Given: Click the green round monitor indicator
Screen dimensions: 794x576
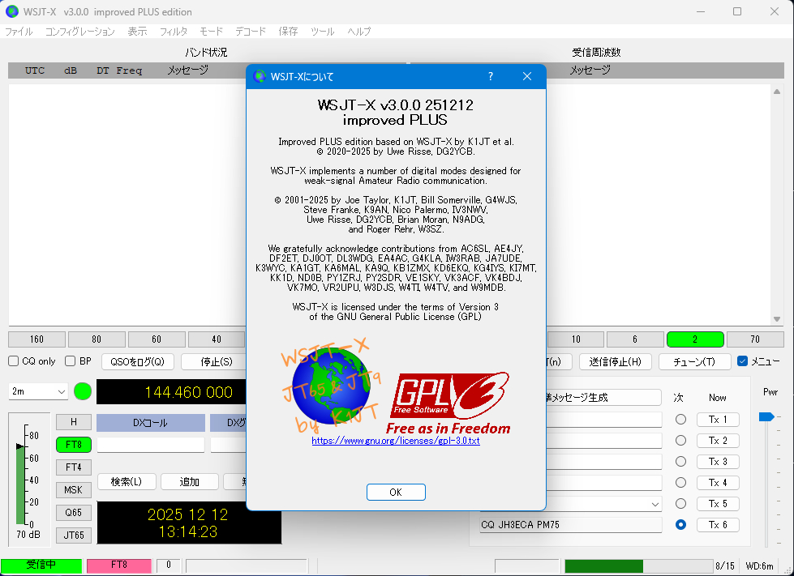Looking at the screenshot, I should click(83, 391).
